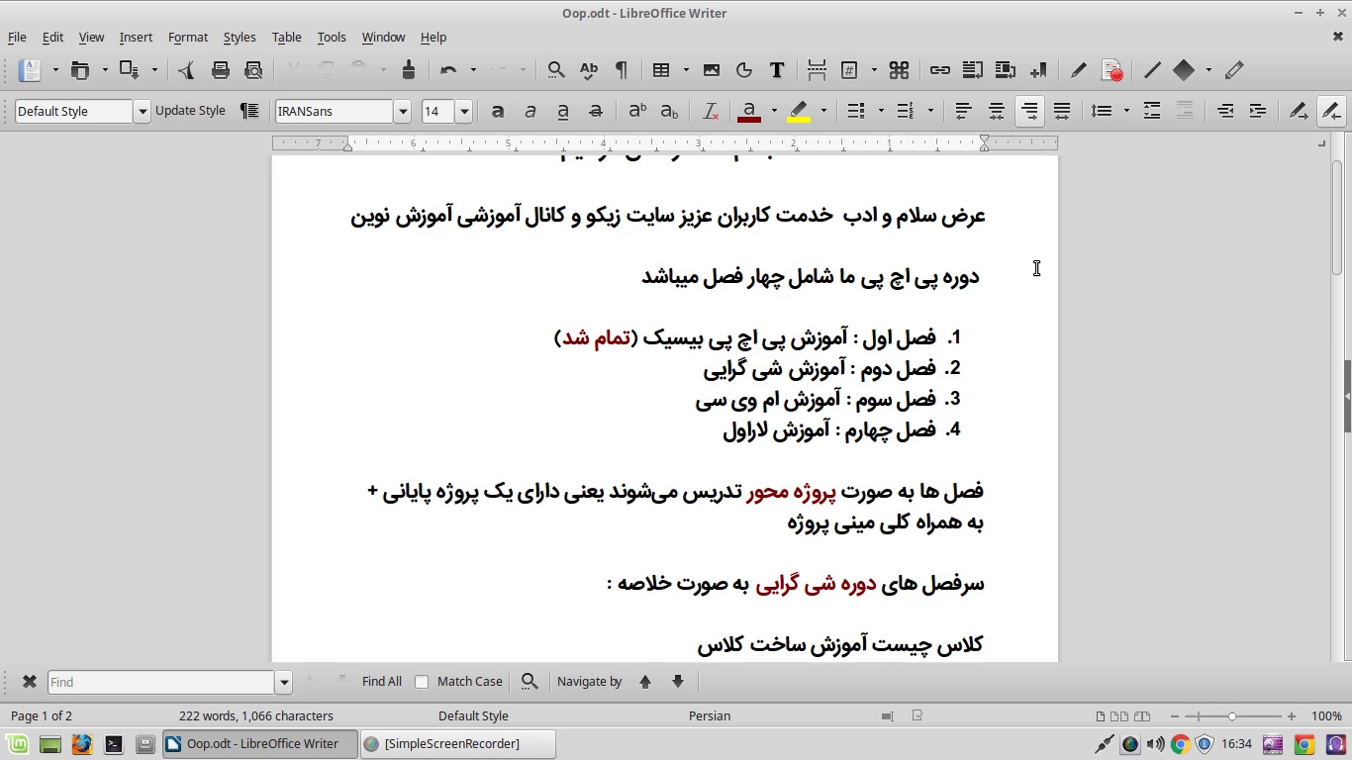Open the Table menu
Image resolution: width=1352 pixels, height=760 pixels.
(x=286, y=38)
